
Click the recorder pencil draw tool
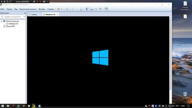tap(34, 1)
